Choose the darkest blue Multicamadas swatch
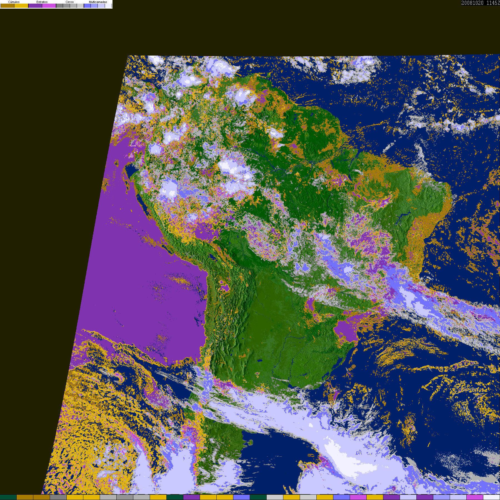Image resolution: width=500 pixels, height=500 pixels. coord(87,6)
